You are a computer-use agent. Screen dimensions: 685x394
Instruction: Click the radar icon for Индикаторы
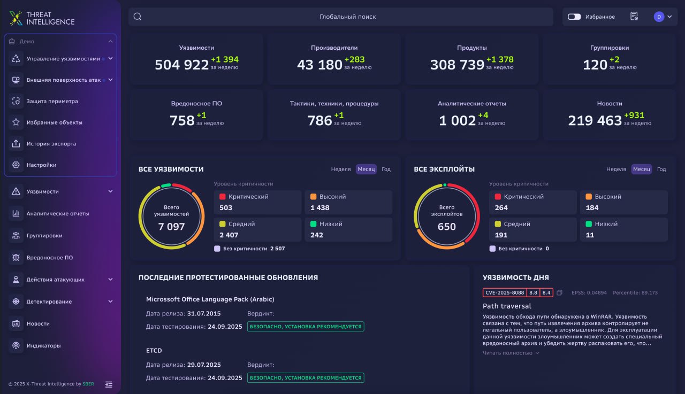tap(16, 346)
